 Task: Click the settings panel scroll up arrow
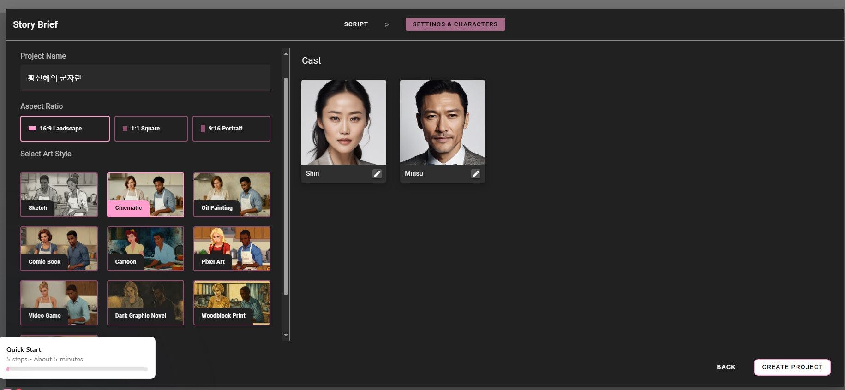(x=286, y=54)
